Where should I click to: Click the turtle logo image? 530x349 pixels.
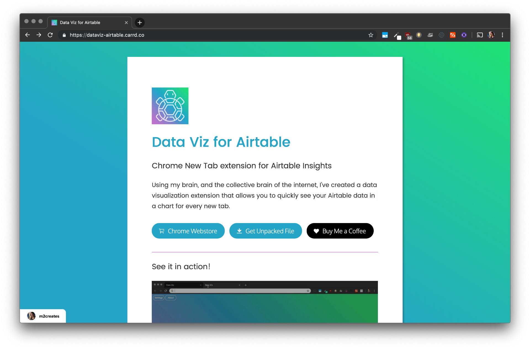click(170, 106)
